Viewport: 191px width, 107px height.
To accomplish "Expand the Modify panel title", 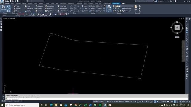I will pos(93,13).
